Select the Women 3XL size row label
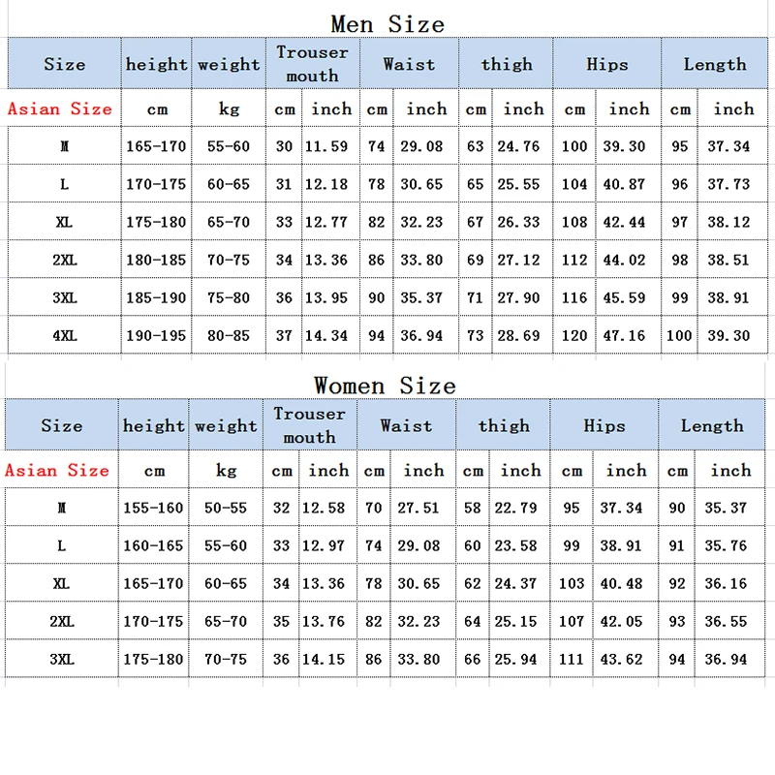Viewport: 775px width, 775px height. 62,659
